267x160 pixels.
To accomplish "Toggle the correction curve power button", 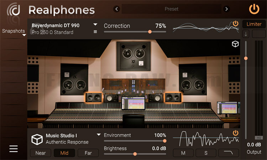I will pyautogui.click(x=236, y=24).
